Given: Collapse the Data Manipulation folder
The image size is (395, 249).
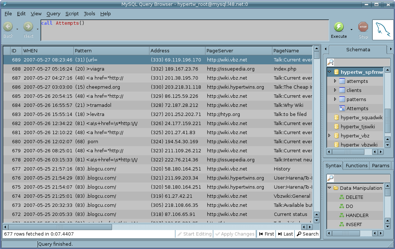Looking at the screenshot, I should (330, 188).
